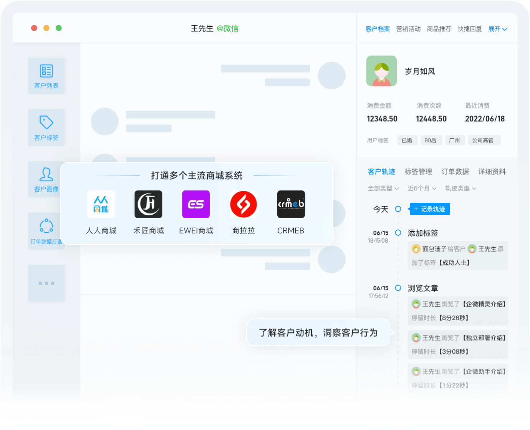Open the EWEI商城 icon
This screenshot has height=430, width=530.
point(196,204)
